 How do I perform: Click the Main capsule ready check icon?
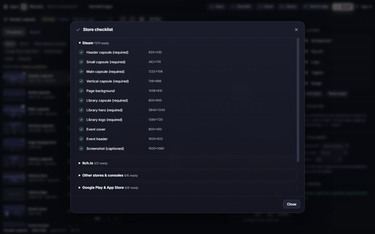tap(81, 71)
